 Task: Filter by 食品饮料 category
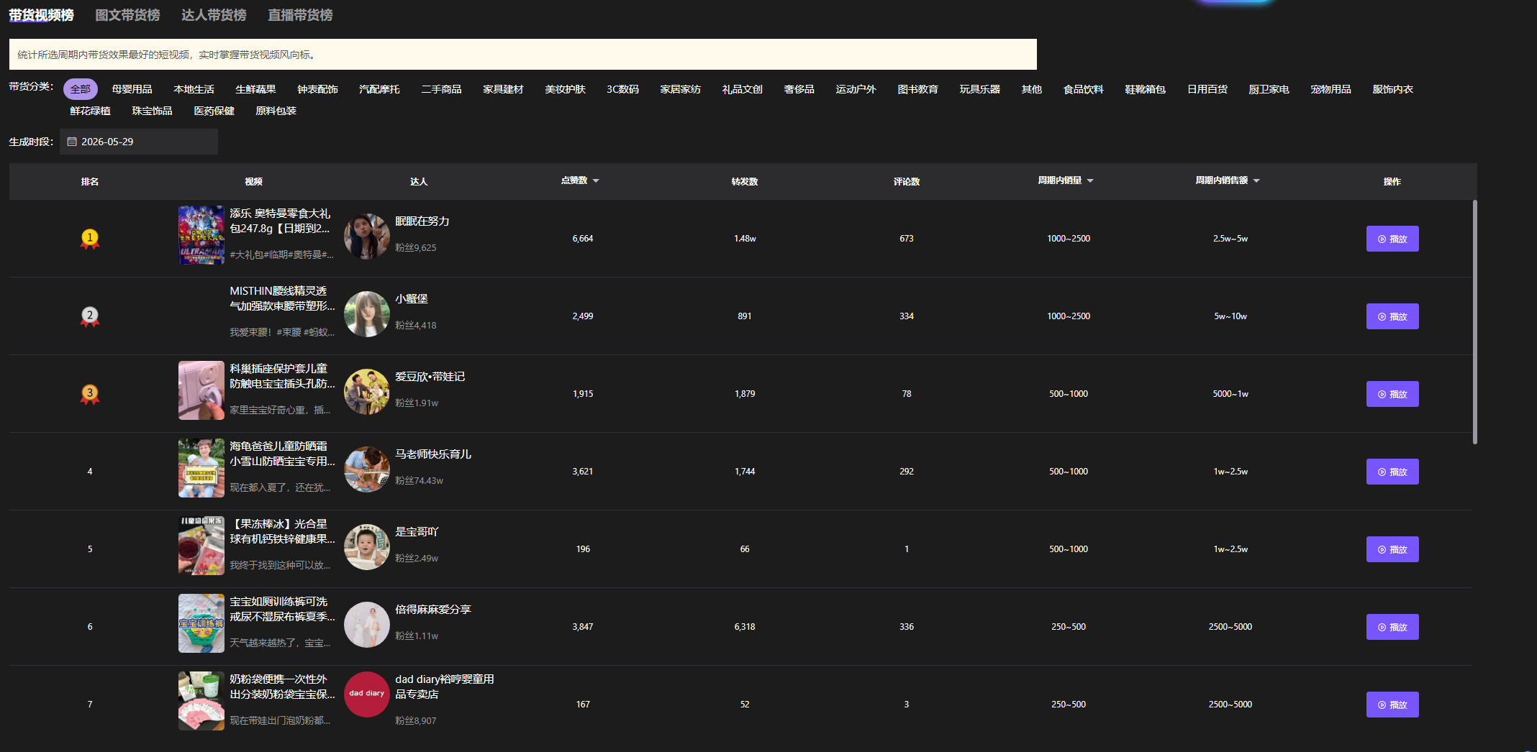coord(1083,89)
